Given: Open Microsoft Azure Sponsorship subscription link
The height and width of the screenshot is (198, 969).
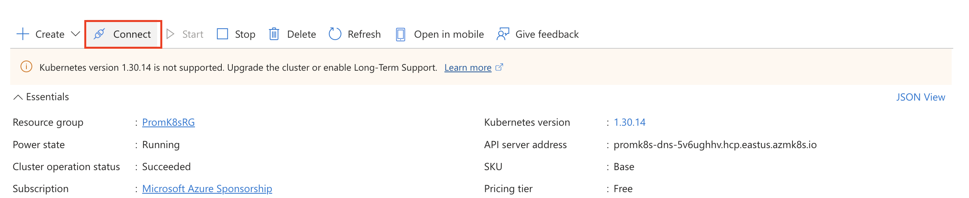Looking at the screenshot, I should [x=207, y=189].
